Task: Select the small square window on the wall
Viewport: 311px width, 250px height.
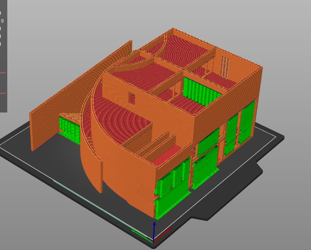Action: [x=131, y=98]
